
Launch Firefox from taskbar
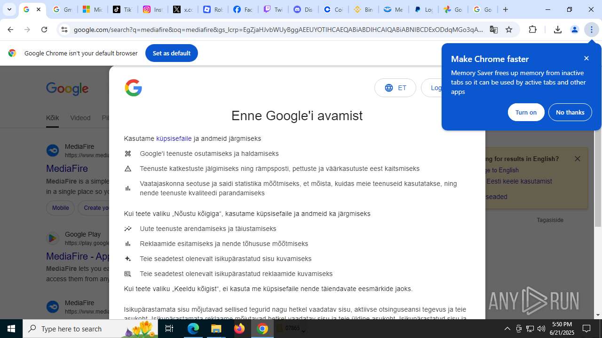(239, 329)
